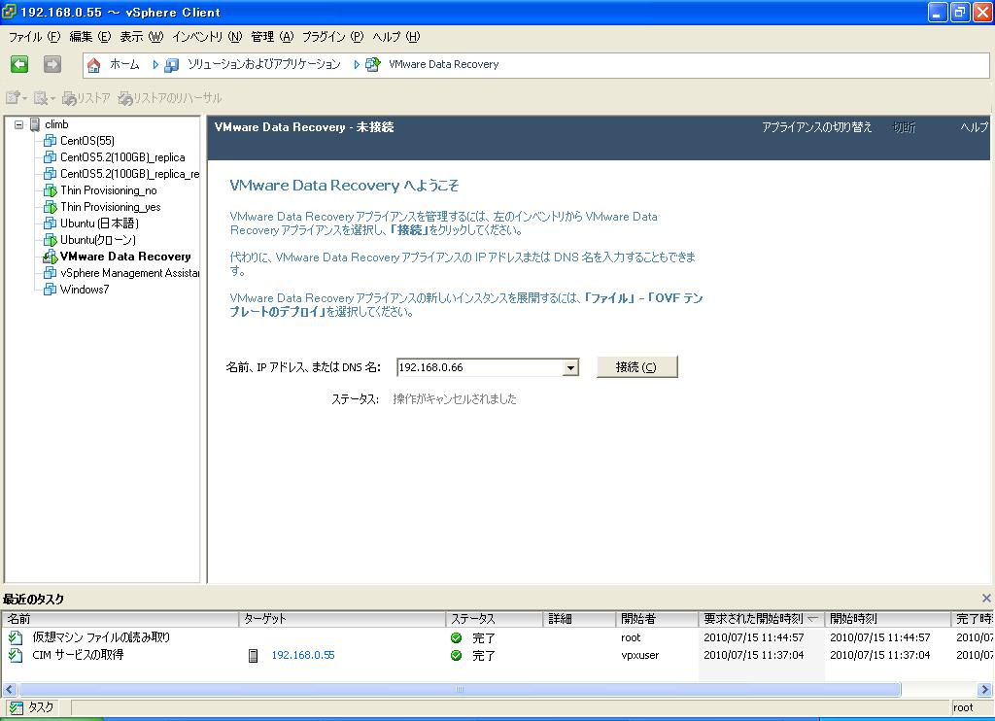Click the Solutions and Applications breadcrumb icon
The width and height of the screenshot is (995, 721).
171,65
